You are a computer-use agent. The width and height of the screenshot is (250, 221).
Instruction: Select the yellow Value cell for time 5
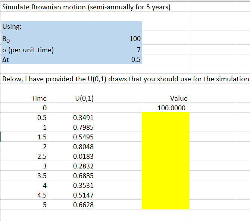(x=165, y=205)
